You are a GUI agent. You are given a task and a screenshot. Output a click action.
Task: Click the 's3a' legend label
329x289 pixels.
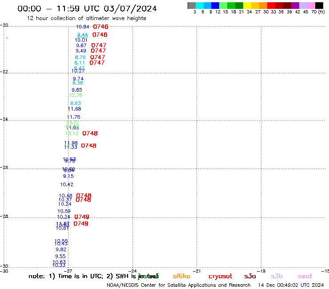(x=250, y=276)
